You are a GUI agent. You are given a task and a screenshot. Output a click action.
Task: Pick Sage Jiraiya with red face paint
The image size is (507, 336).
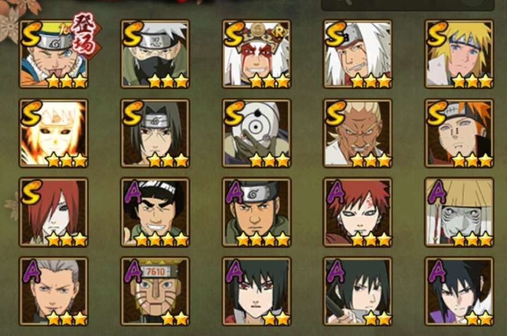pos(257,54)
